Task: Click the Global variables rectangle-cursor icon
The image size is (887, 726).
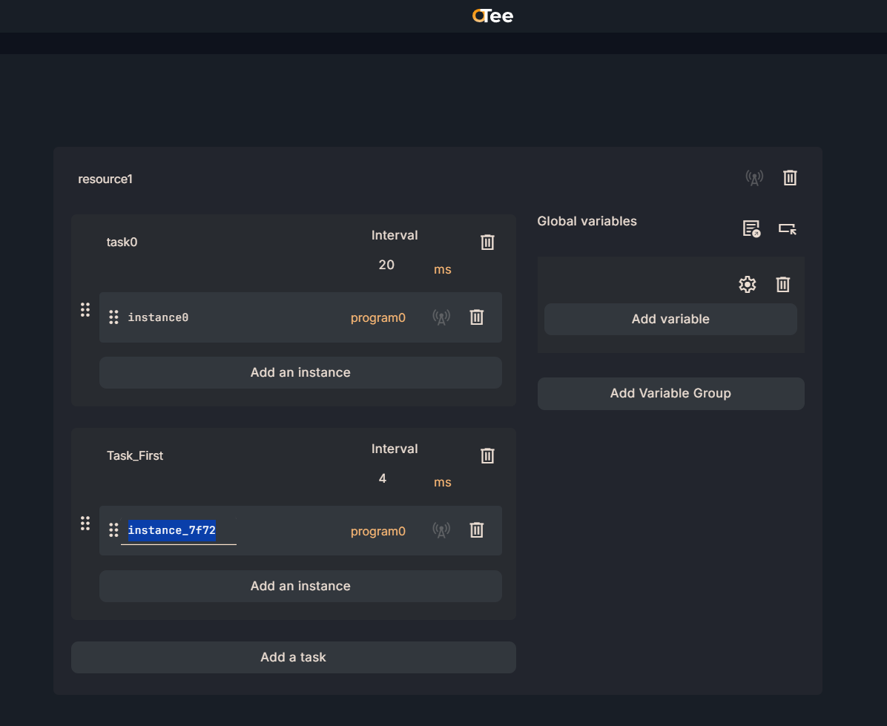Action: click(x=788, y=228)
